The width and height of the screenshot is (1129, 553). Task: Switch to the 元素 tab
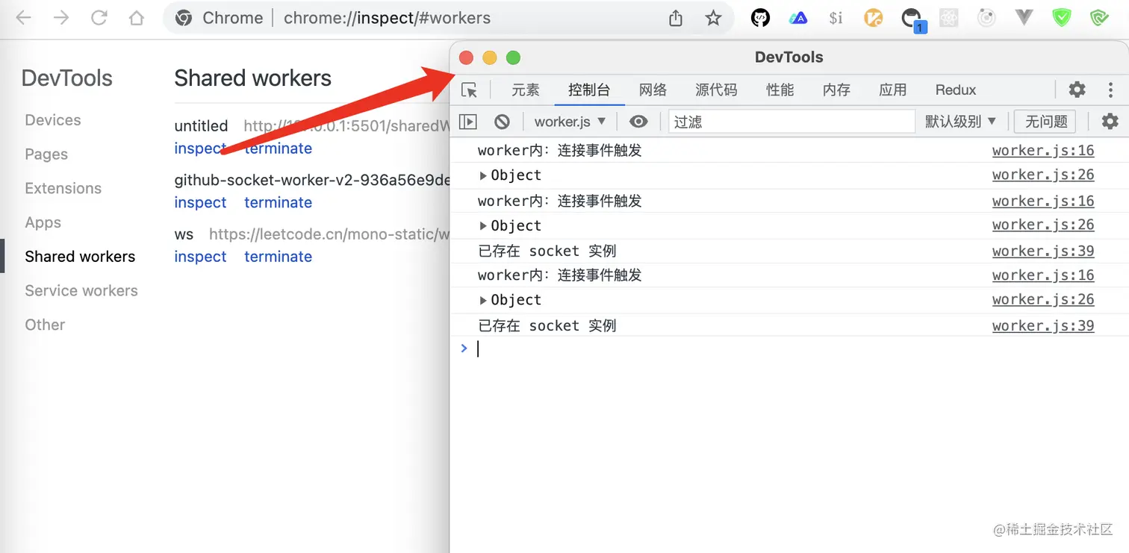(525, 90)
